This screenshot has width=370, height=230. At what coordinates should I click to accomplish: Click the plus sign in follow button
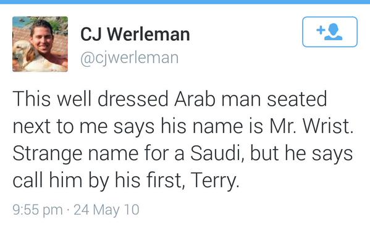click(x=321, y=30)
